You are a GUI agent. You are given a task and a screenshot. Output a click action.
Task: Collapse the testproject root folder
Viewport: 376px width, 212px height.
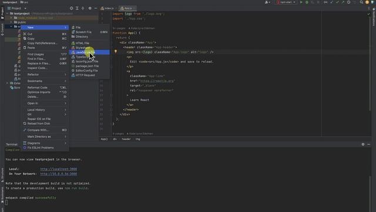pyautogui.click(x=7, y=14)
